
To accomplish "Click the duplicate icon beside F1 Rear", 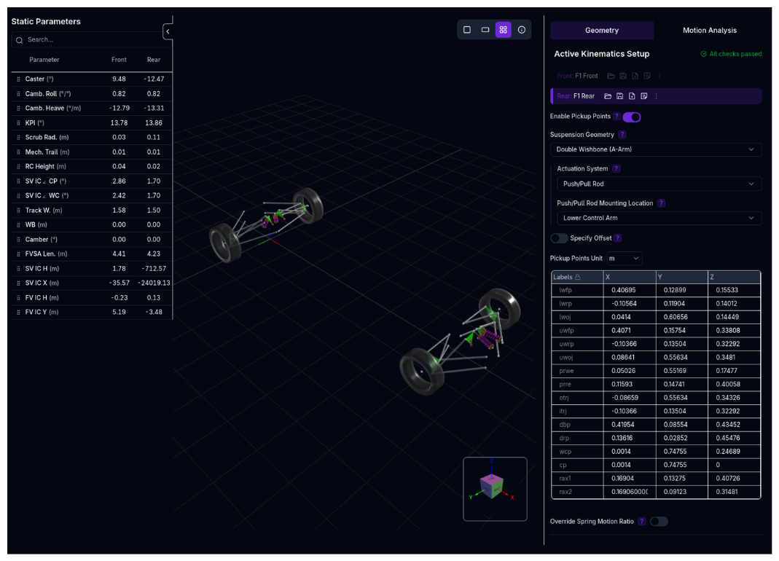I will coord(644,95).
